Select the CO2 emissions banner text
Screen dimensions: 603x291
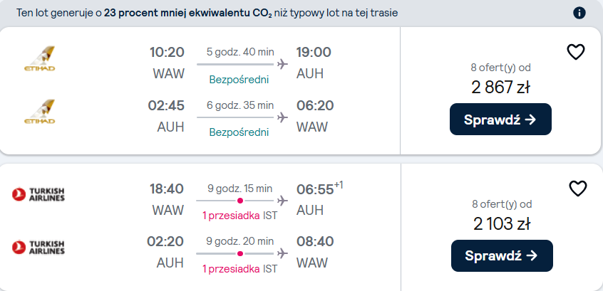207,13
